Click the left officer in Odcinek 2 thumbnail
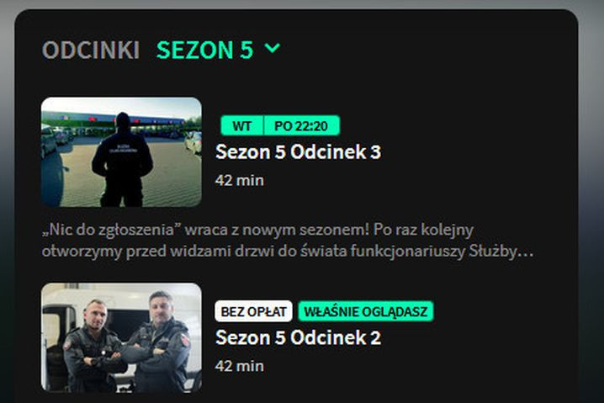The width and height of the screenshot is (604, 403). pyautogui.click(x=93, y=347)
